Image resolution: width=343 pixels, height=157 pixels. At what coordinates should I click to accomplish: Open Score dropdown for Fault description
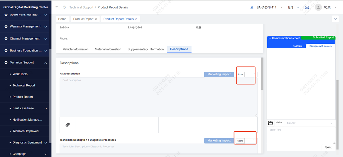(x=249, y=74)
